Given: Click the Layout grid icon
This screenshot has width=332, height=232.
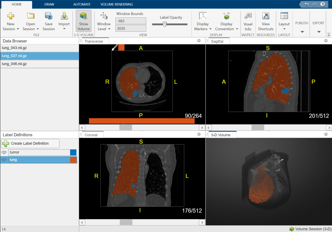Looking at the screenshot, I should 284,16.
